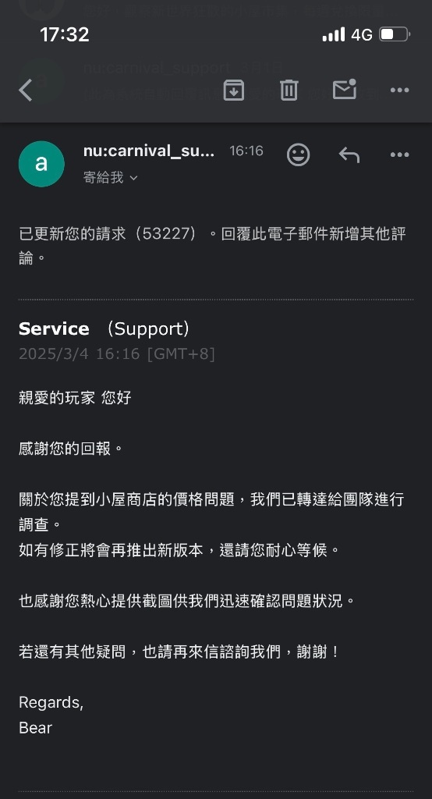Image resolution: width=432 pixels, height=799 pixels.
Task: Open sender name nu:carnival_su...
Action: 149,151
